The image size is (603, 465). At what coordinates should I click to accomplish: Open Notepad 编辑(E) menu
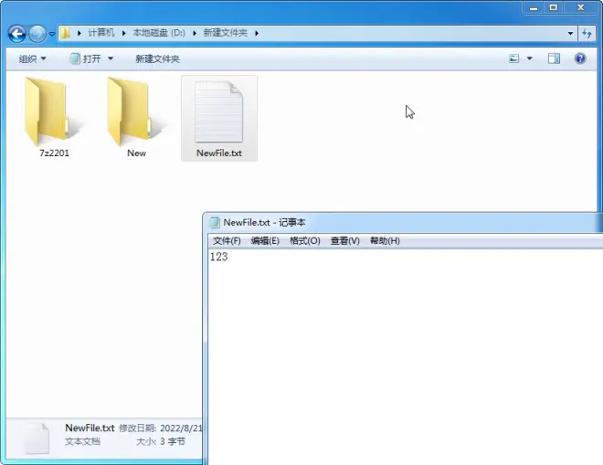coord(265,241)
